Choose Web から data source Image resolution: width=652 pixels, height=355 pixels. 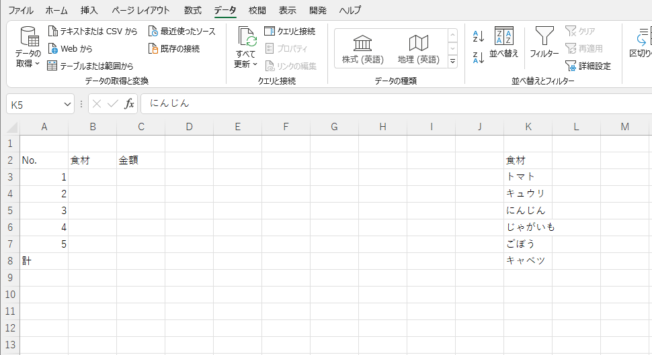pos(70,48)
